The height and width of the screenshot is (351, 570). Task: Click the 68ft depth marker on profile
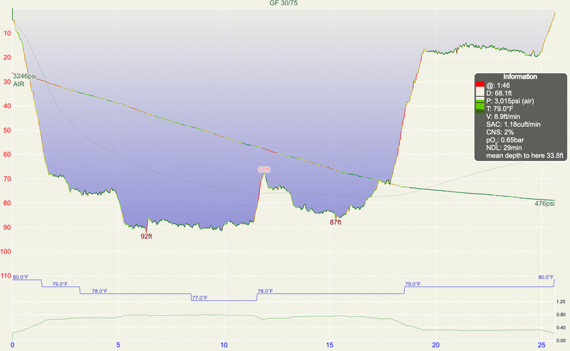tap(264, 170)
